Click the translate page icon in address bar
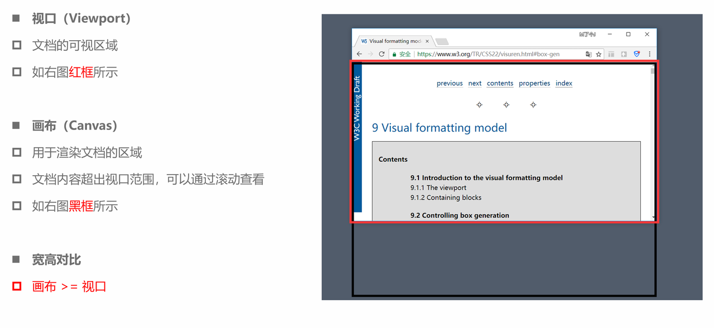This screenshot has height=328, width=714. click(588, 54)
